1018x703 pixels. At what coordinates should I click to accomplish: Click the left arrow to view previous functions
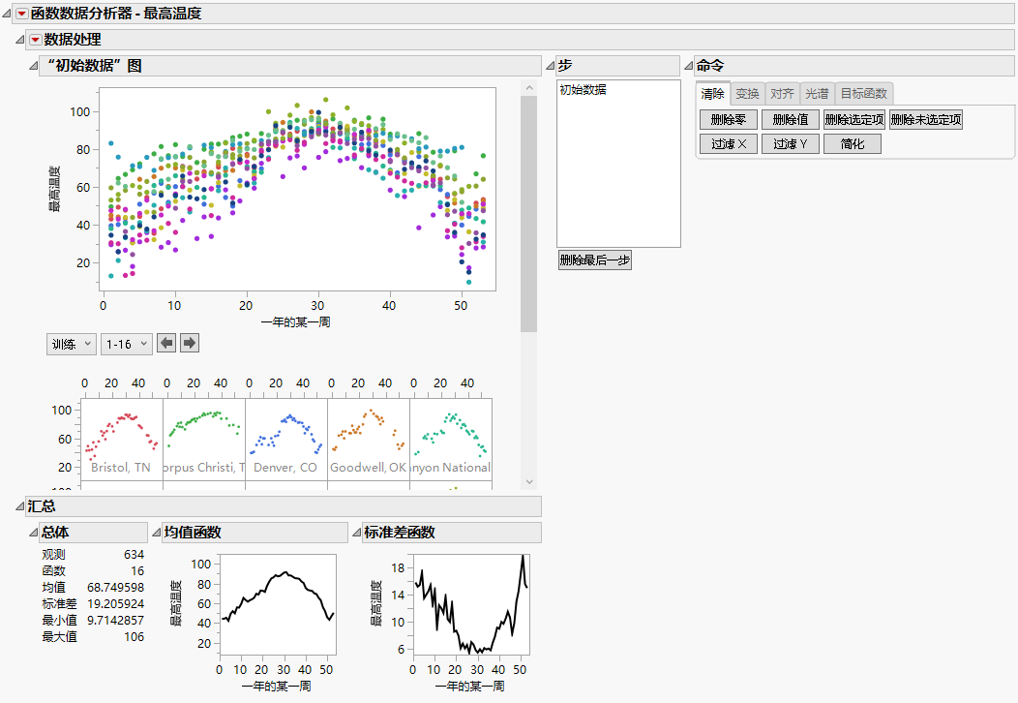[x=166, y=342]
